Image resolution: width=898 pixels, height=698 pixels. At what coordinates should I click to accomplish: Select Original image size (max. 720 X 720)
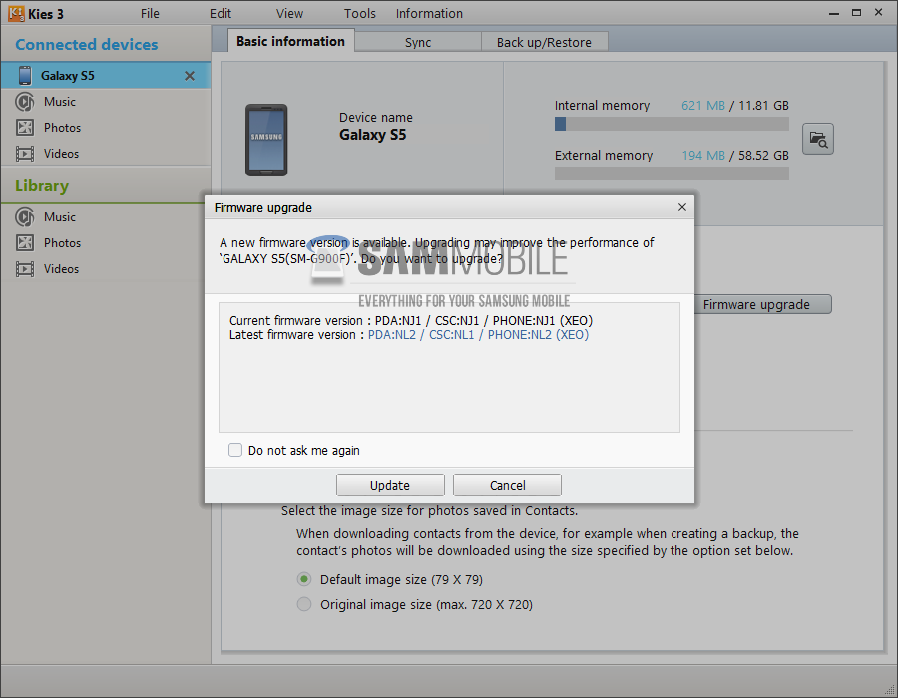point(304,605)
